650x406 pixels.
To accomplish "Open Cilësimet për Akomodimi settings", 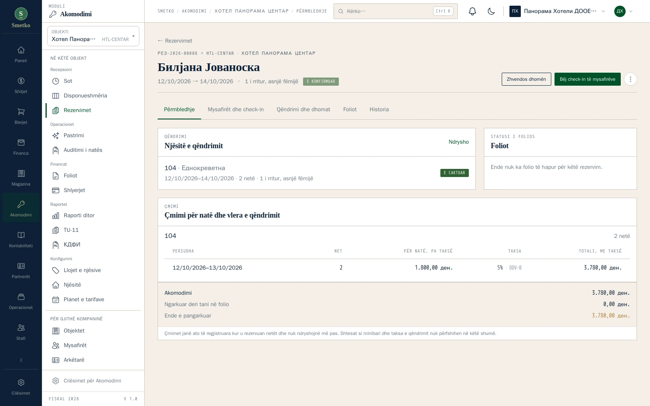I will point(93,381).
